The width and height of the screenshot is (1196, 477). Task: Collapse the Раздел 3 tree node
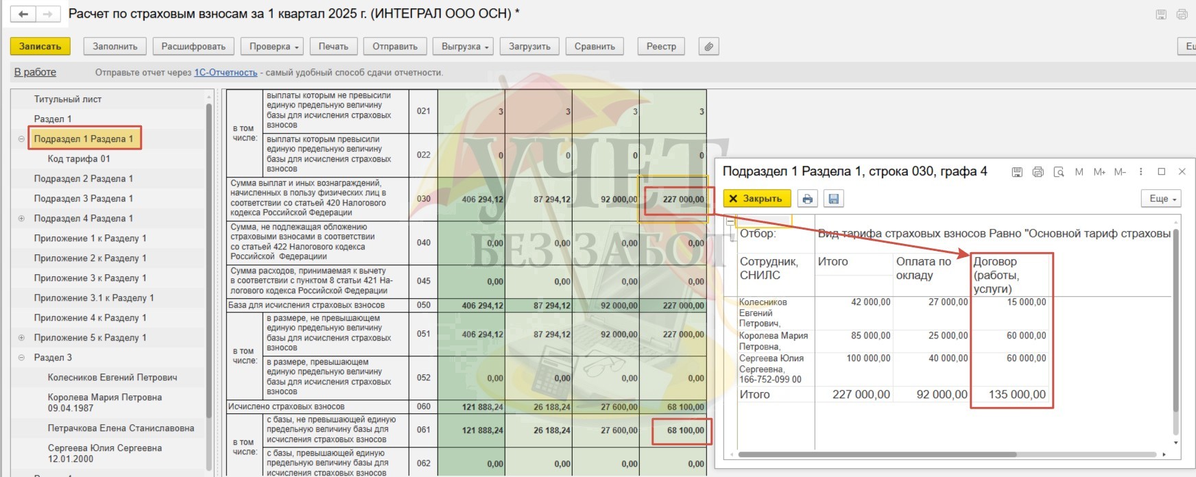(x=21, y=358)
